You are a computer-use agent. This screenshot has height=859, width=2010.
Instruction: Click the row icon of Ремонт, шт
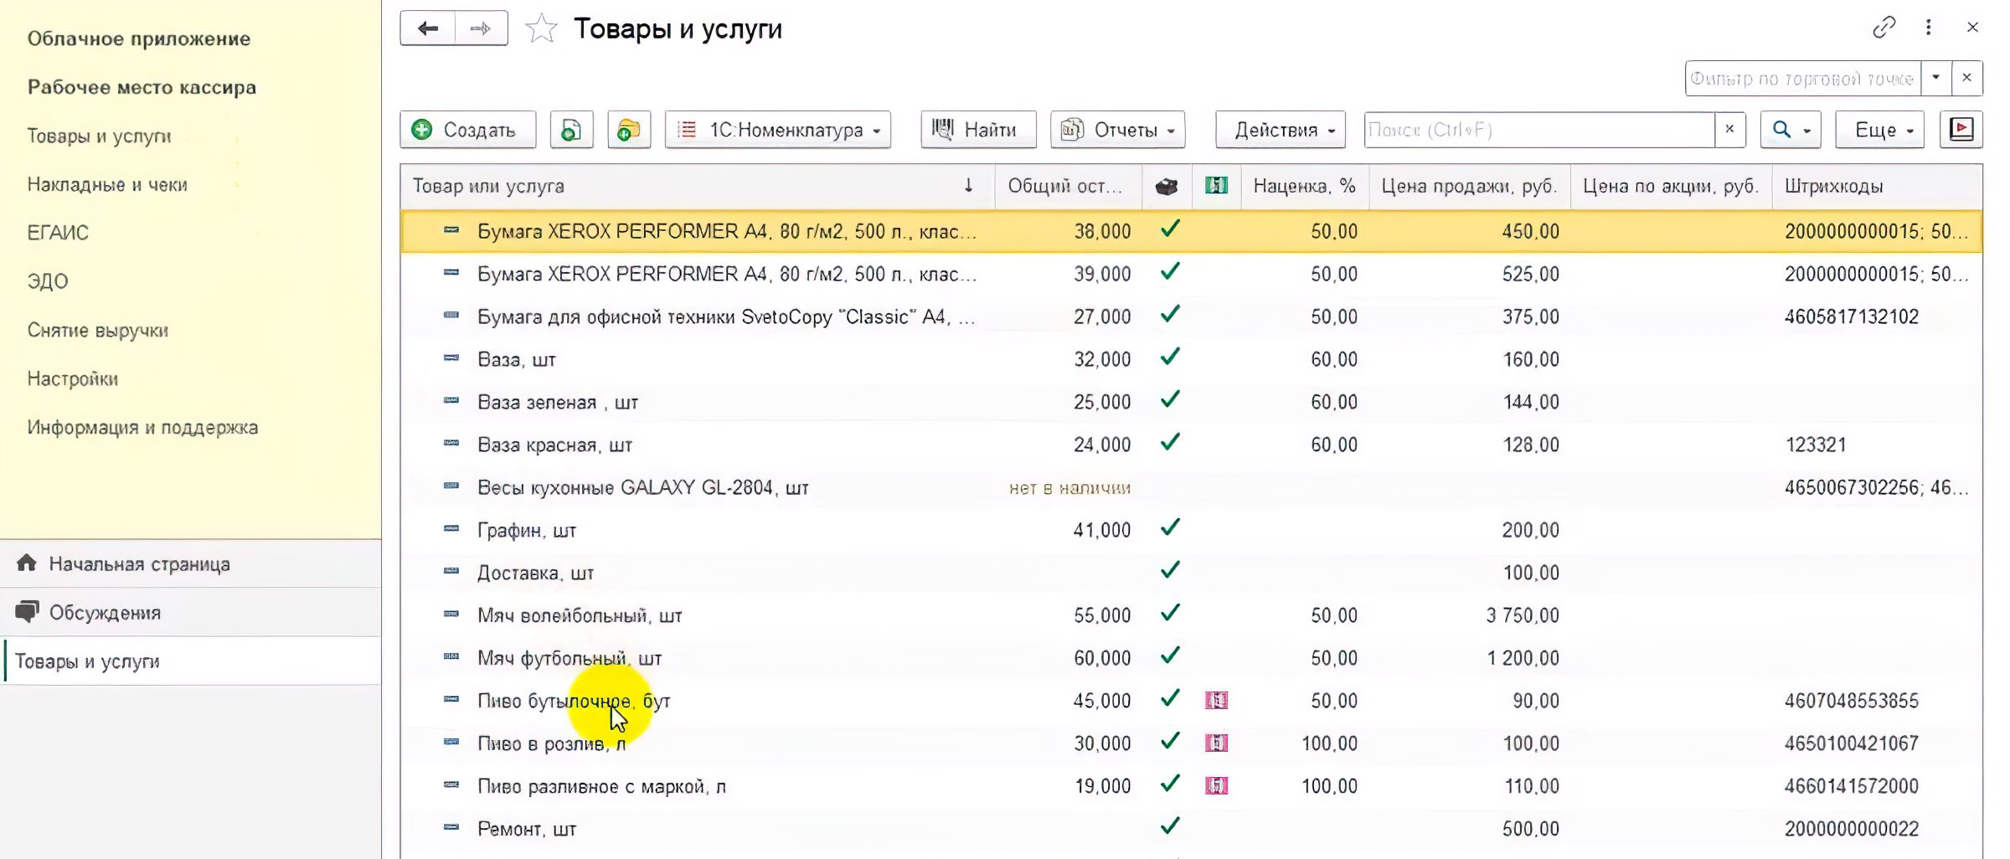click(451, 827)
